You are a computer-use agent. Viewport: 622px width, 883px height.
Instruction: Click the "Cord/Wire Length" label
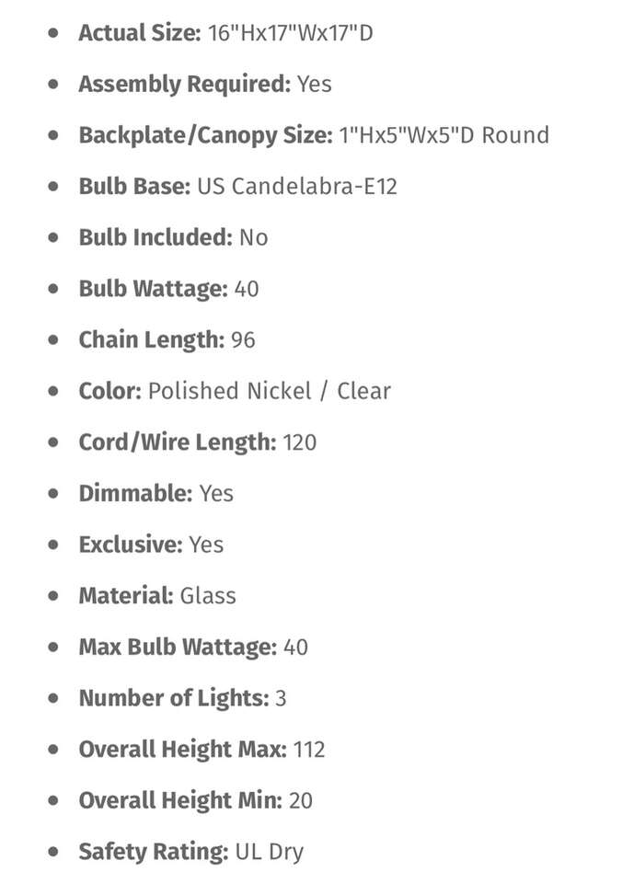[177, 442]
